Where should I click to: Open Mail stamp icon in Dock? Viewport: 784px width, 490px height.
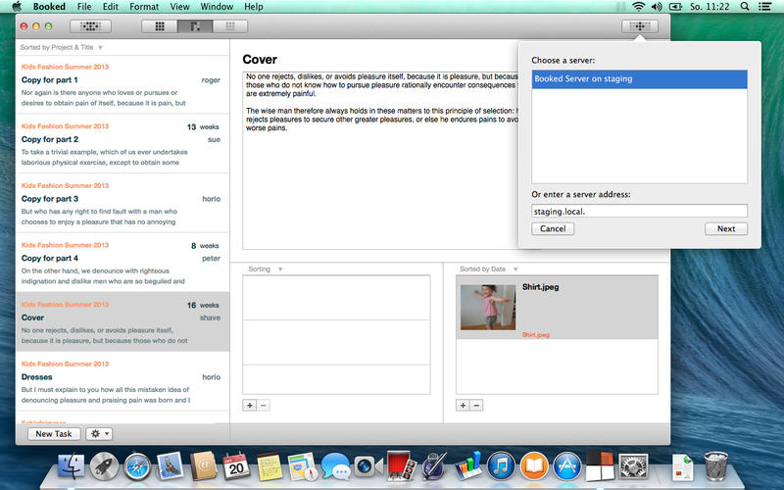tap(170, 467)
